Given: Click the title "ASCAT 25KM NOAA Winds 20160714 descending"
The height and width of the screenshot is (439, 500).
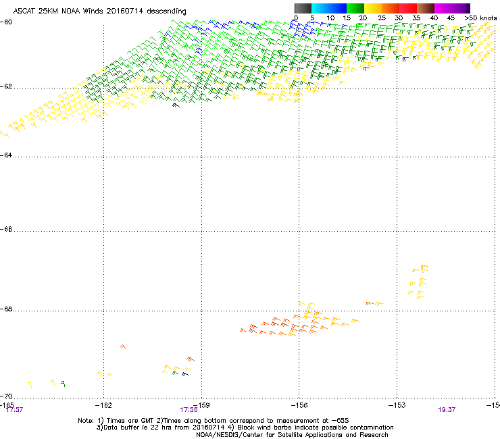Looking at the screenshot, I should 99,11.
